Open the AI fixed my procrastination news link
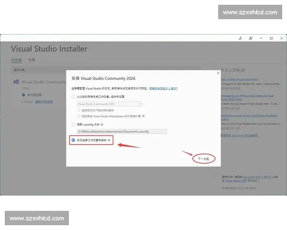 coord(240,79)
